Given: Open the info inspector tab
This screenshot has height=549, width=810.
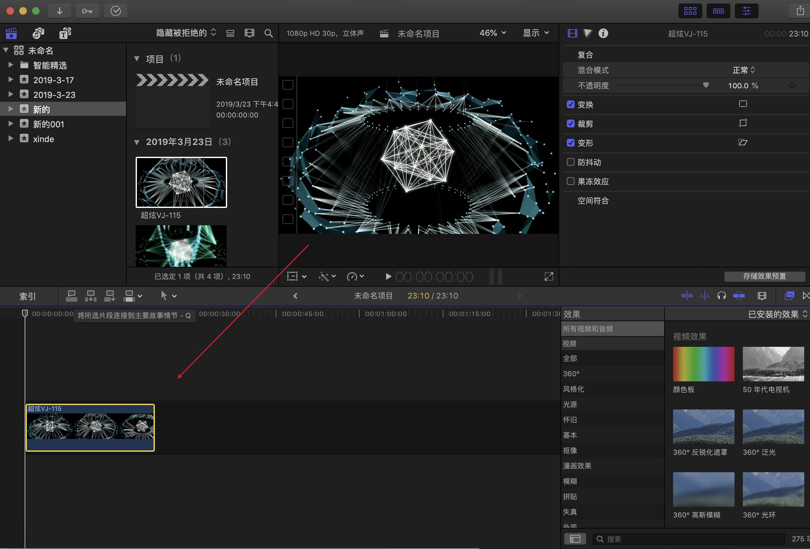Looking at the screenshot, I should pyautogui.click(x=603, y=33).
